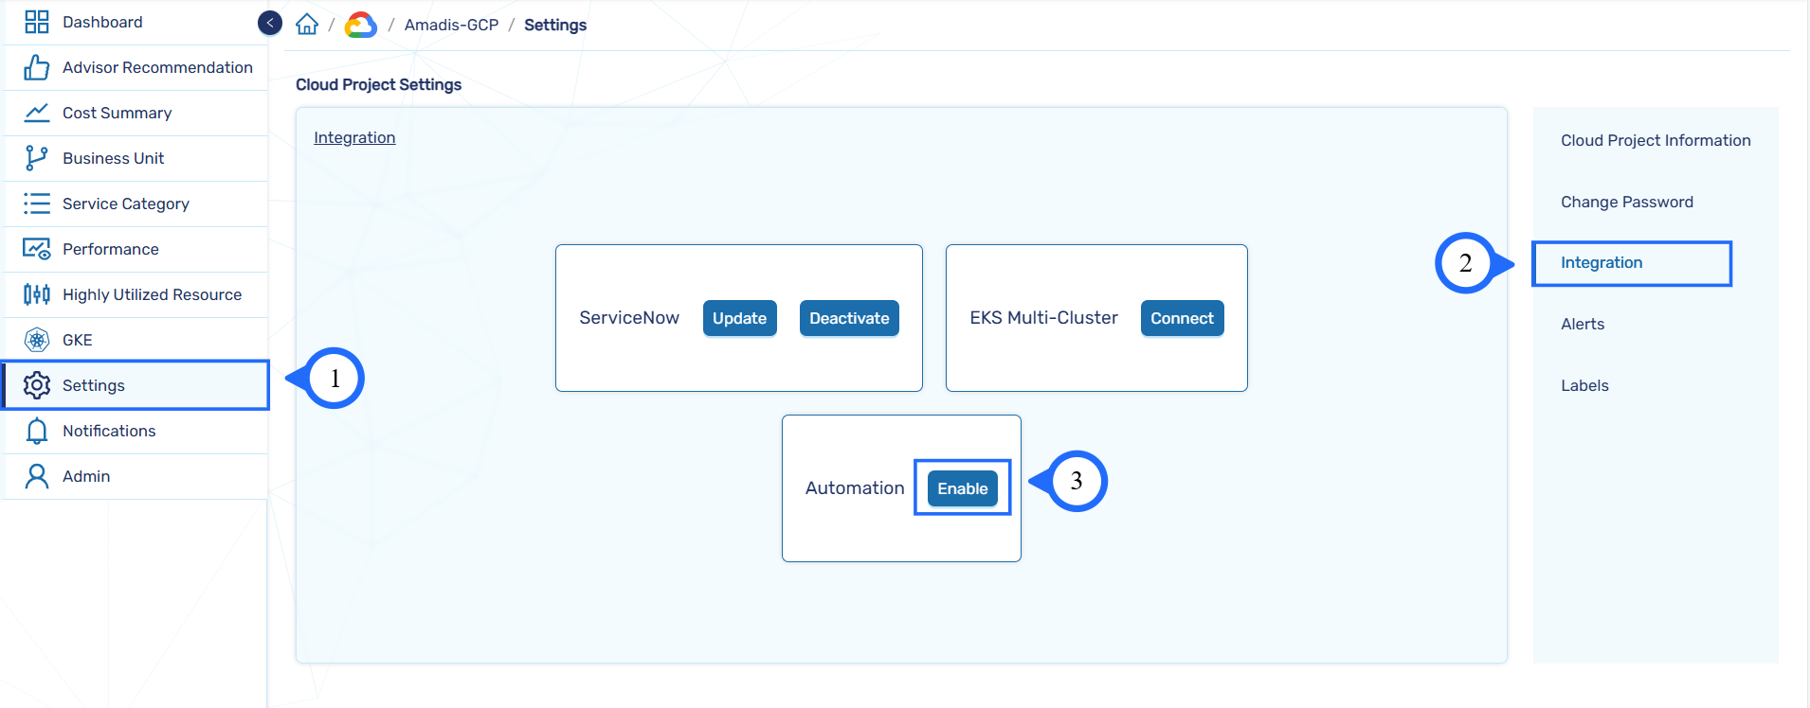Image resolution: width=1810 pixels, height=708 pixels.
Task: Click the Notifications bell icon
Action: pos(36,431)
